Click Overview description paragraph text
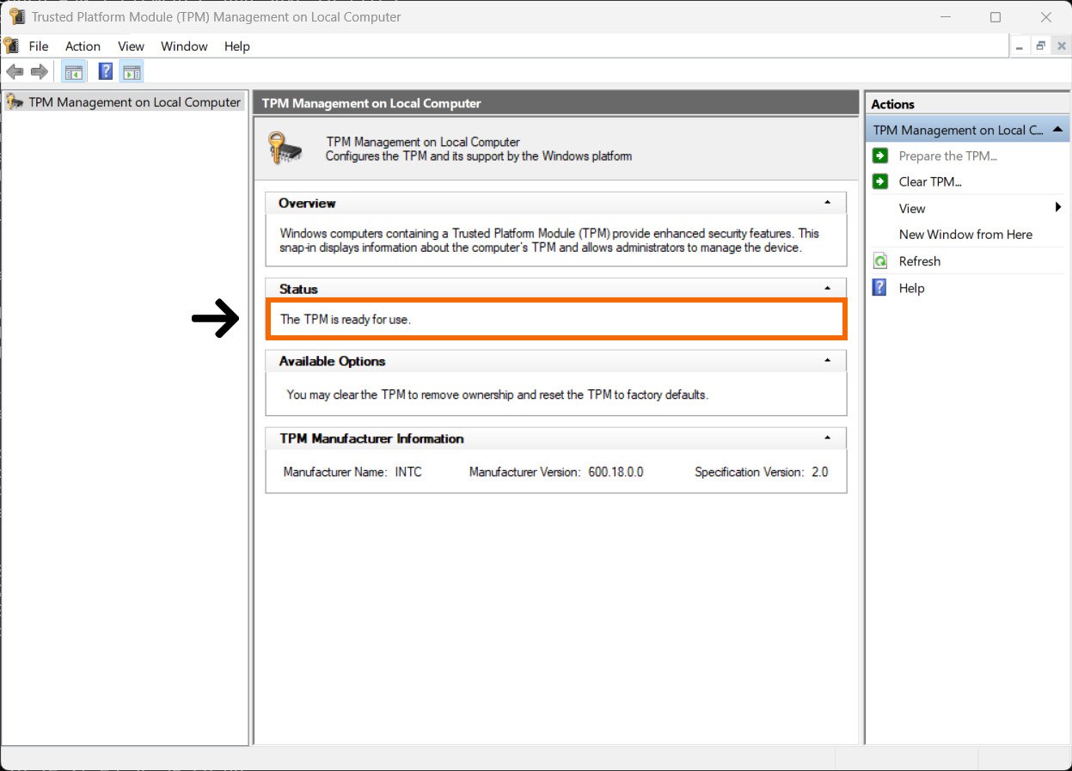The height and width of the screenshot is (771, 1072). click(x=549, y=240)
